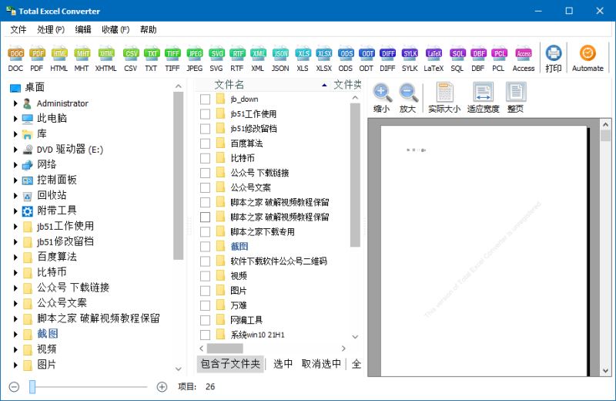This screenshot has width=616, height=401.
Task: Choose XML output format
Action: point(258,59)
